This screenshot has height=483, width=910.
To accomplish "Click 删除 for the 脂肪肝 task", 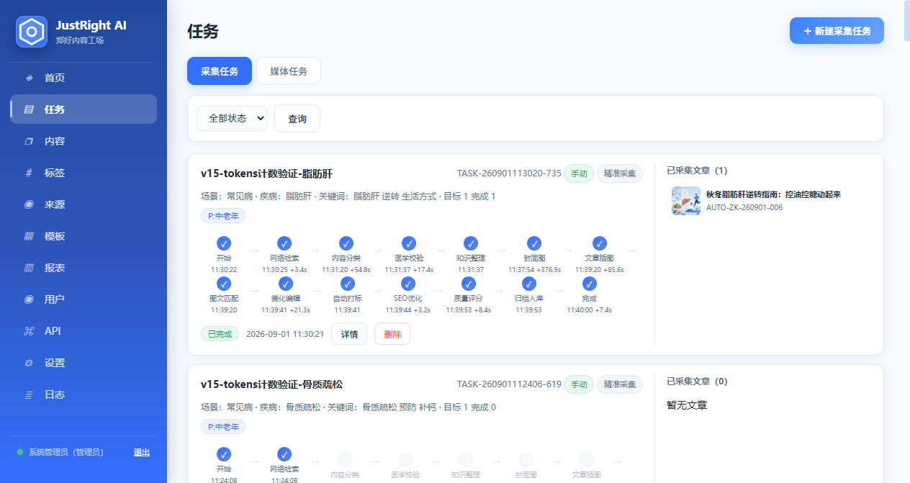I will point(392,334).
